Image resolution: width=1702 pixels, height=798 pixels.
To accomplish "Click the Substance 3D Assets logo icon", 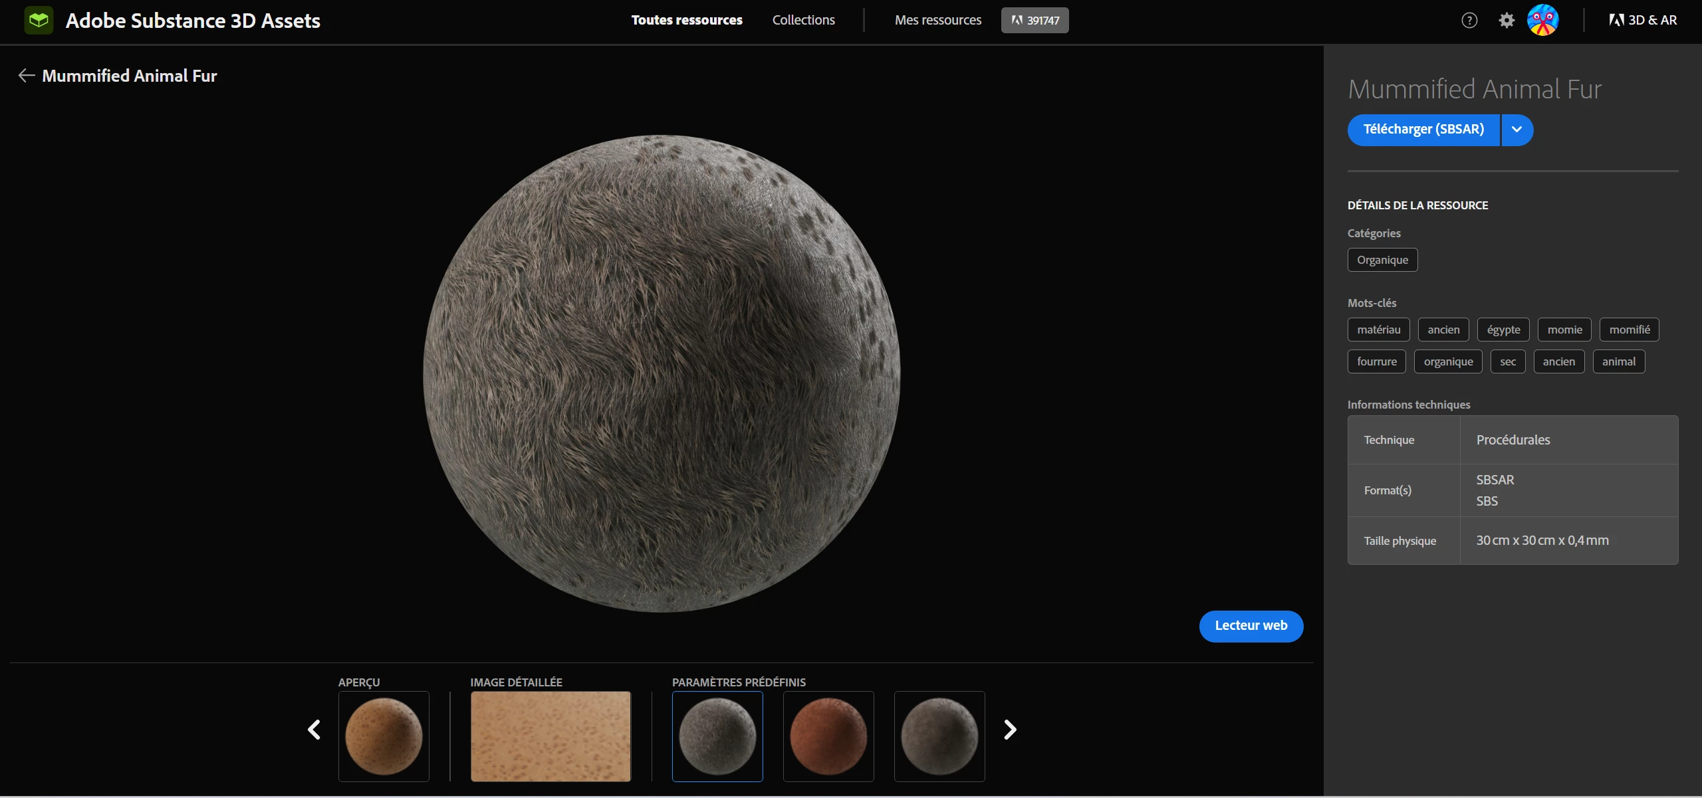I will tap(39, 21).
